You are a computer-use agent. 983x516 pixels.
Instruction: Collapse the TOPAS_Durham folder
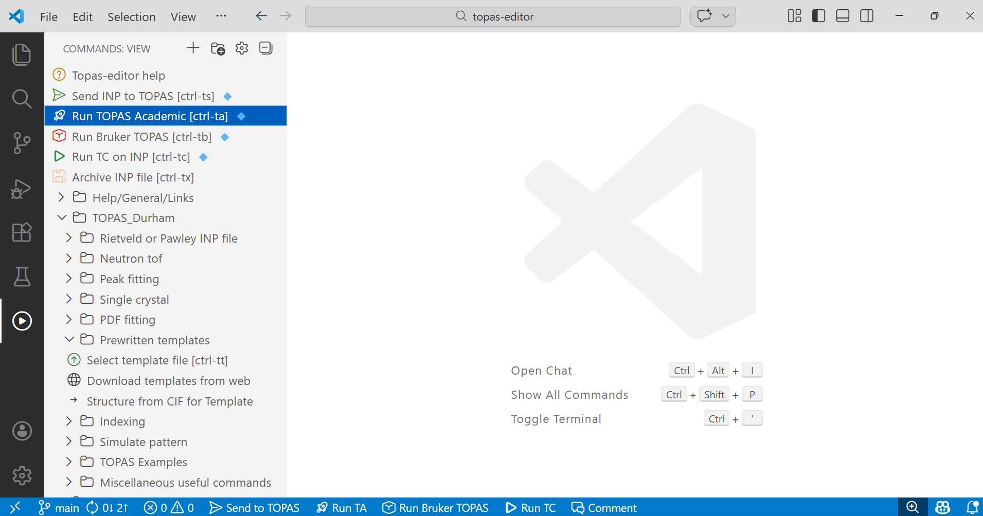62,218
